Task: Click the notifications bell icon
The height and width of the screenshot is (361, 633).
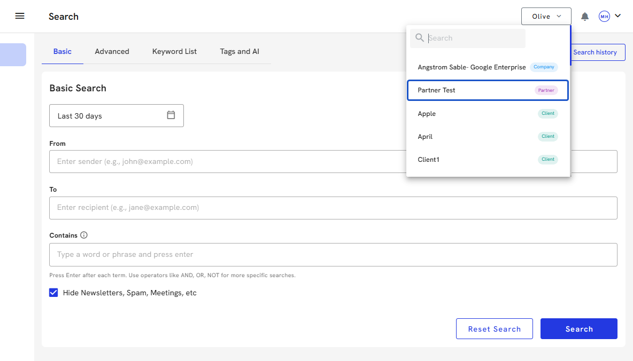Action: [x=585, y=17]
